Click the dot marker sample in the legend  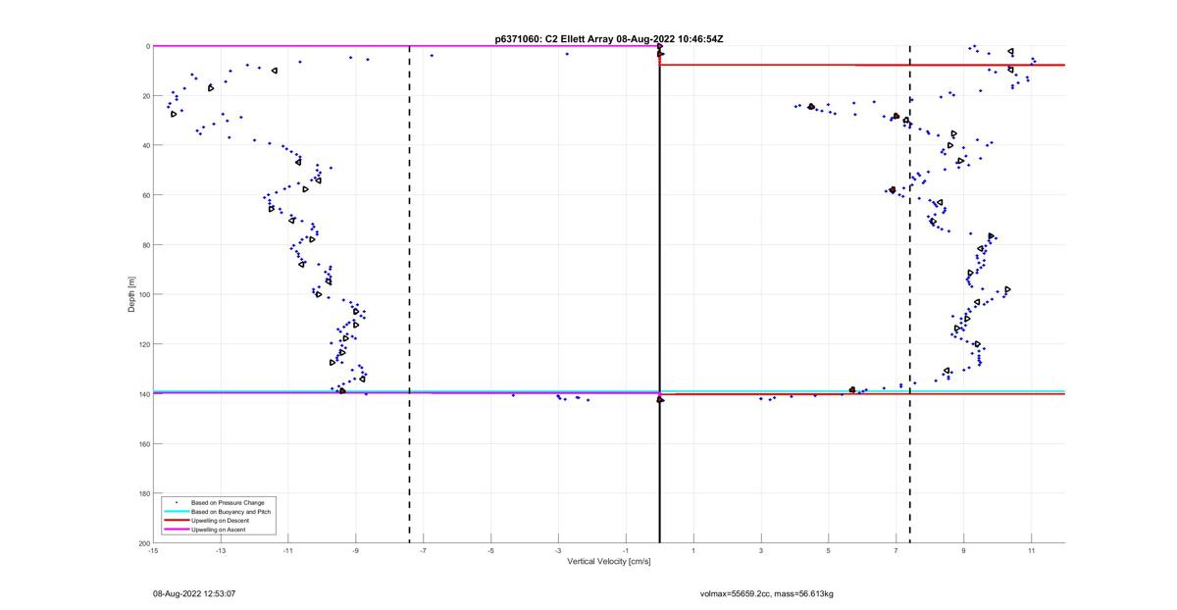click(176, 502)
